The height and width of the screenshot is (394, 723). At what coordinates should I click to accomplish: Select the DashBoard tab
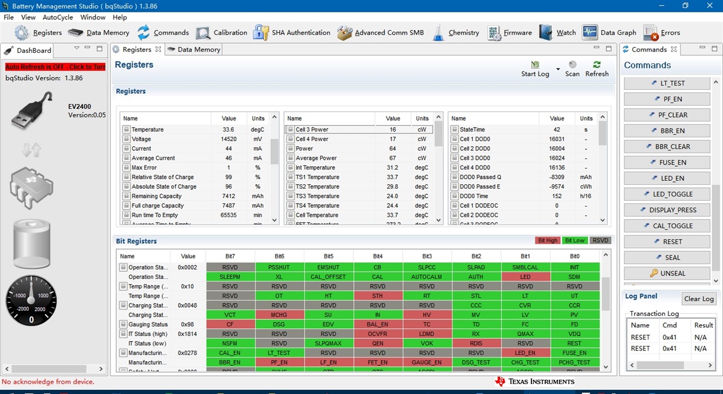(28, 50)
